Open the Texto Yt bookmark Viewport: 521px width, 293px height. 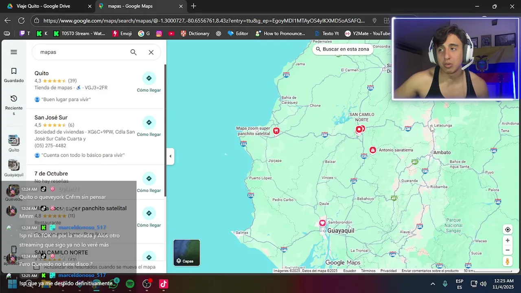[x=326, y=33]
